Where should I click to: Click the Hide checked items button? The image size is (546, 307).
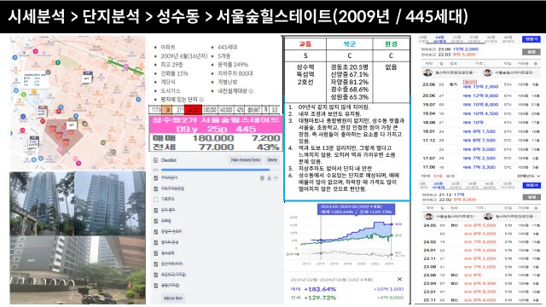[246, 160]
